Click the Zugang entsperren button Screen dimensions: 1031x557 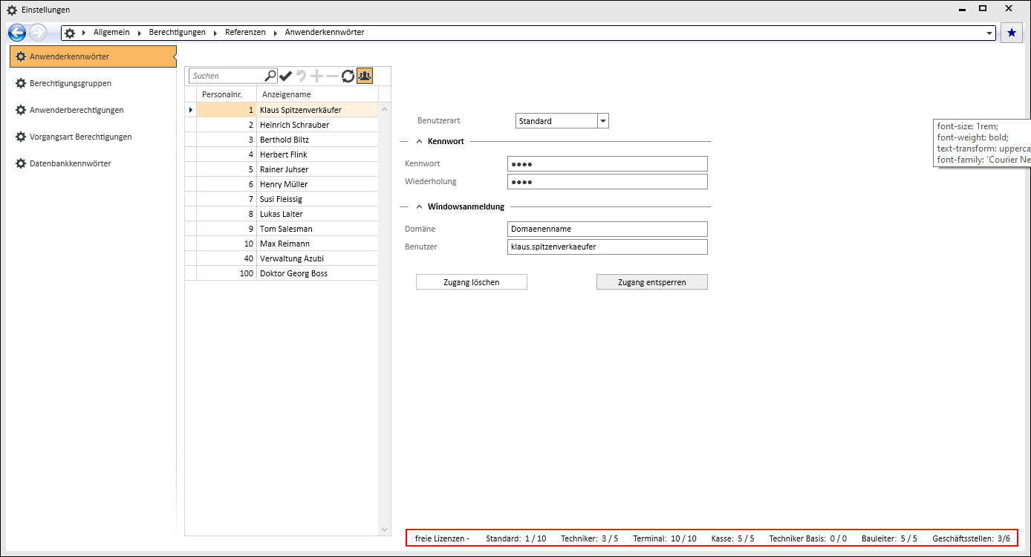(651, 282)
